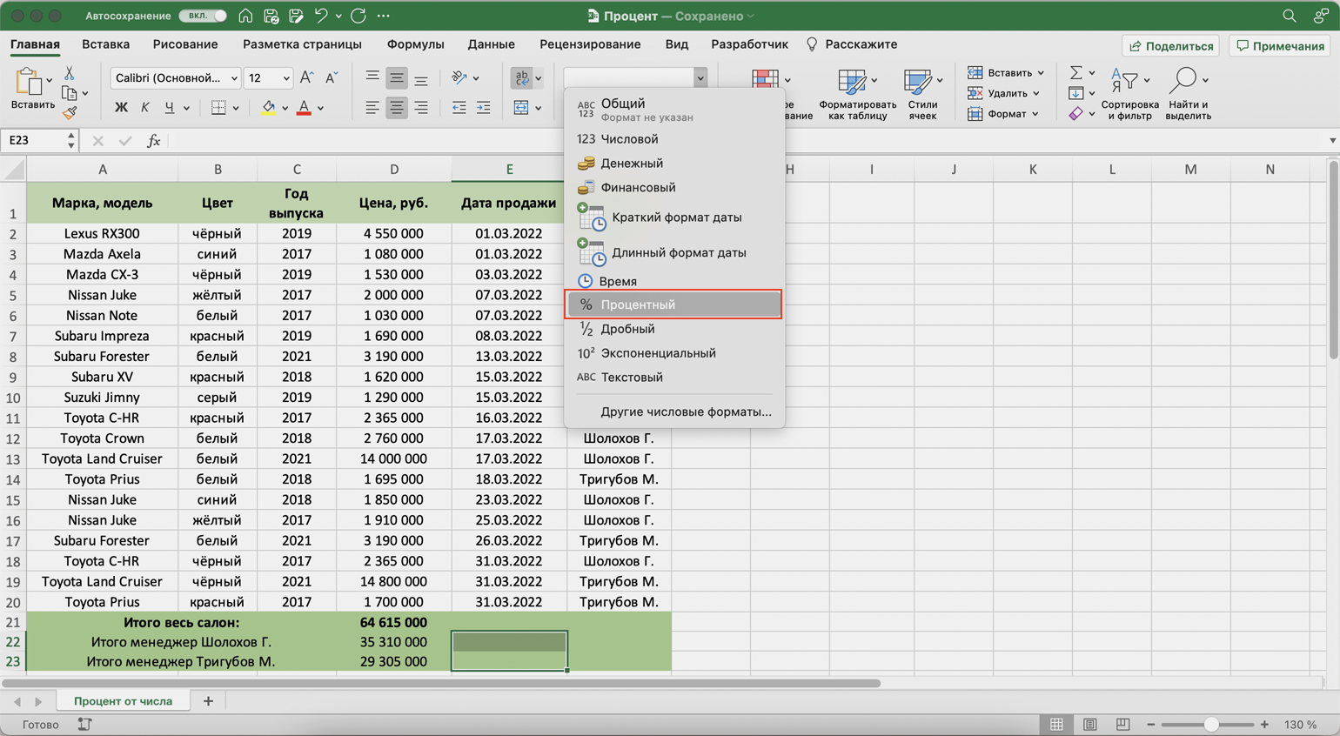1340x736 pixels.
Task: Click the AutoSum sigma icon
Action: [1076, 73]
